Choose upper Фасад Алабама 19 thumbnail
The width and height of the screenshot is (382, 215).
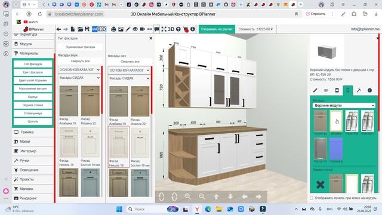(x=69, y=101)
